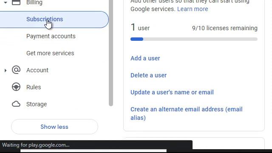Viewport: 272px width, 153px height.
Task: Open the Billing menu item
Action: [34, 3]
